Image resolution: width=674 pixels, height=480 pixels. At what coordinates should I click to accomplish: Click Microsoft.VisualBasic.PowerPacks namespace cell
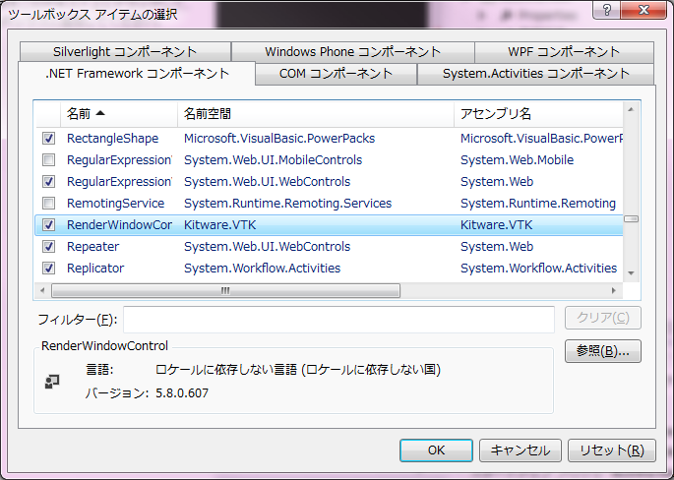click(x=279, y=139)
